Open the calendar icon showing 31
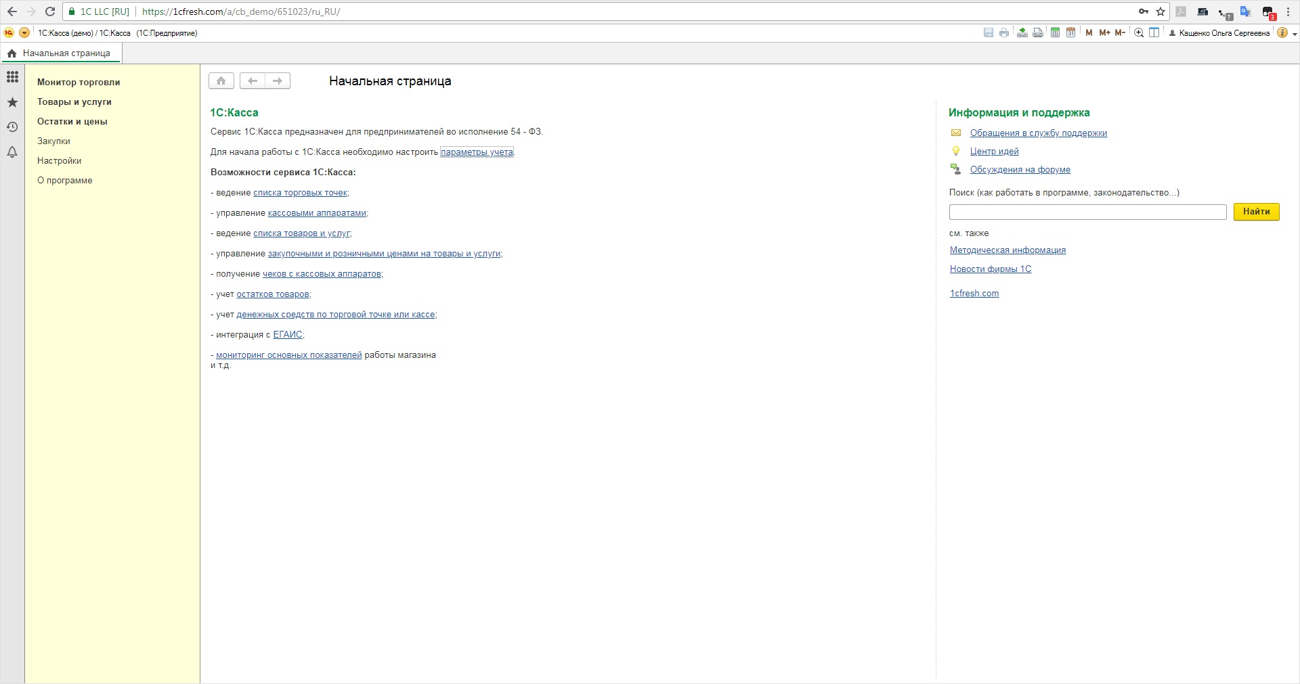Image resolution: width=1300 pixels, height=684 pixels. (1070, 32)
